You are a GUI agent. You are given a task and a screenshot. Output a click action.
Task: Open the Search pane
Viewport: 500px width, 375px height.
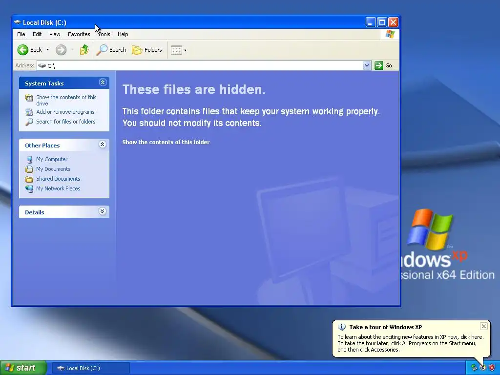(x=111, y=50)
